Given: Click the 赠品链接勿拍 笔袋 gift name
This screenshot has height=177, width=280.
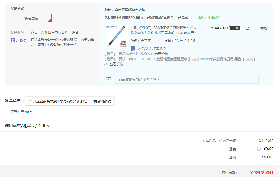Looking at the screenshot, I should click(133, 54).
